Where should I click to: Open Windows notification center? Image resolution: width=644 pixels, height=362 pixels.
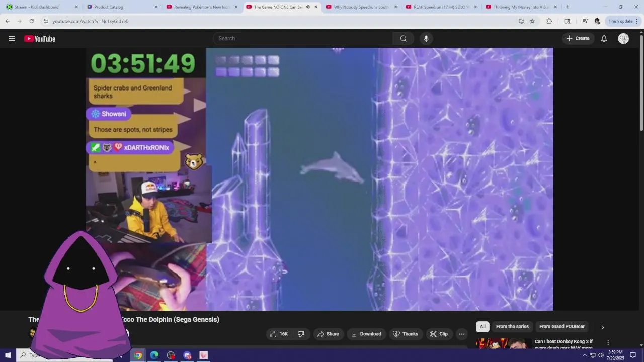point(633,355)
